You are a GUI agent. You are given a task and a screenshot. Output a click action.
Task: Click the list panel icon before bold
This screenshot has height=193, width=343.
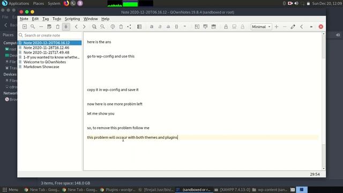(139, 27)
